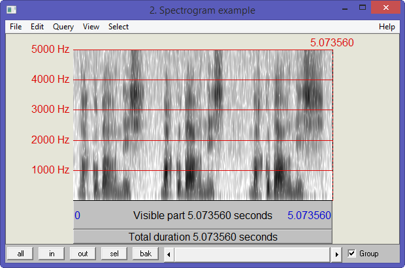
Task: Click the 'sel' zoom button
Action: coord(114,254)
